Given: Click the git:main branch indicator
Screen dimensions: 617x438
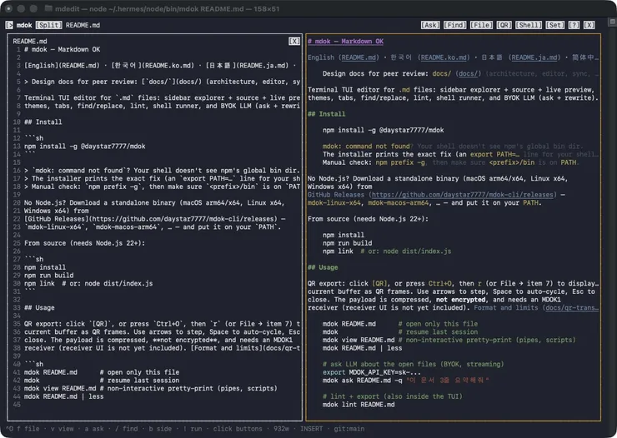Looking at the screenshot, I should (x=349, y=429).
